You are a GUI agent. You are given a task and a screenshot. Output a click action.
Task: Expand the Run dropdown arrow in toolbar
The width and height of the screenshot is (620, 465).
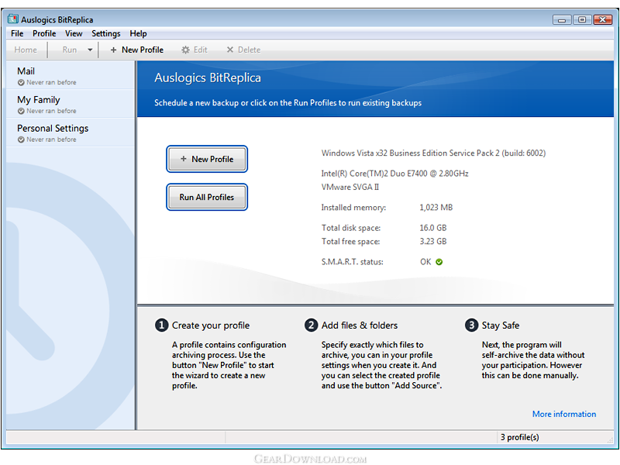(x=90, y=50)
